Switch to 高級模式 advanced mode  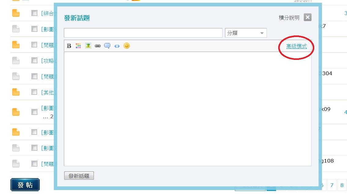tap(296, 46)
